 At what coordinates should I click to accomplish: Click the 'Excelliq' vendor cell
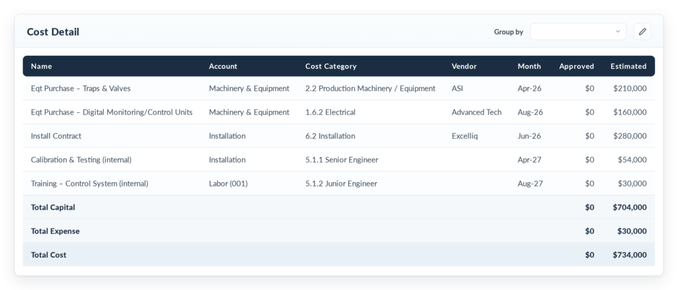pyautogui.click(x=464, y=136)
